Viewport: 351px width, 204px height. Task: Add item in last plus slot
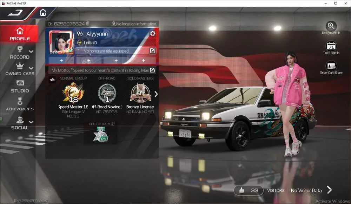pos(143,61)
